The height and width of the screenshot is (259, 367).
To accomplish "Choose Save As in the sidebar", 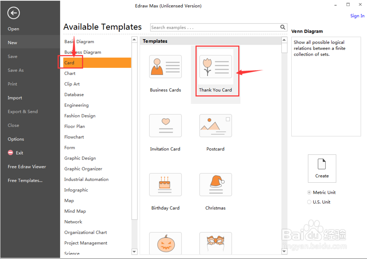I will [x=16, y=70].
